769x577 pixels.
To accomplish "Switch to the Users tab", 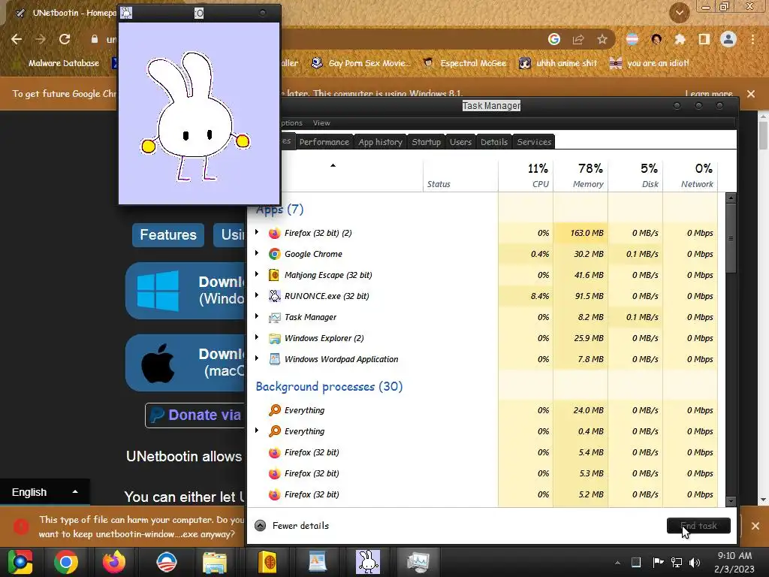I will [460, 142].
